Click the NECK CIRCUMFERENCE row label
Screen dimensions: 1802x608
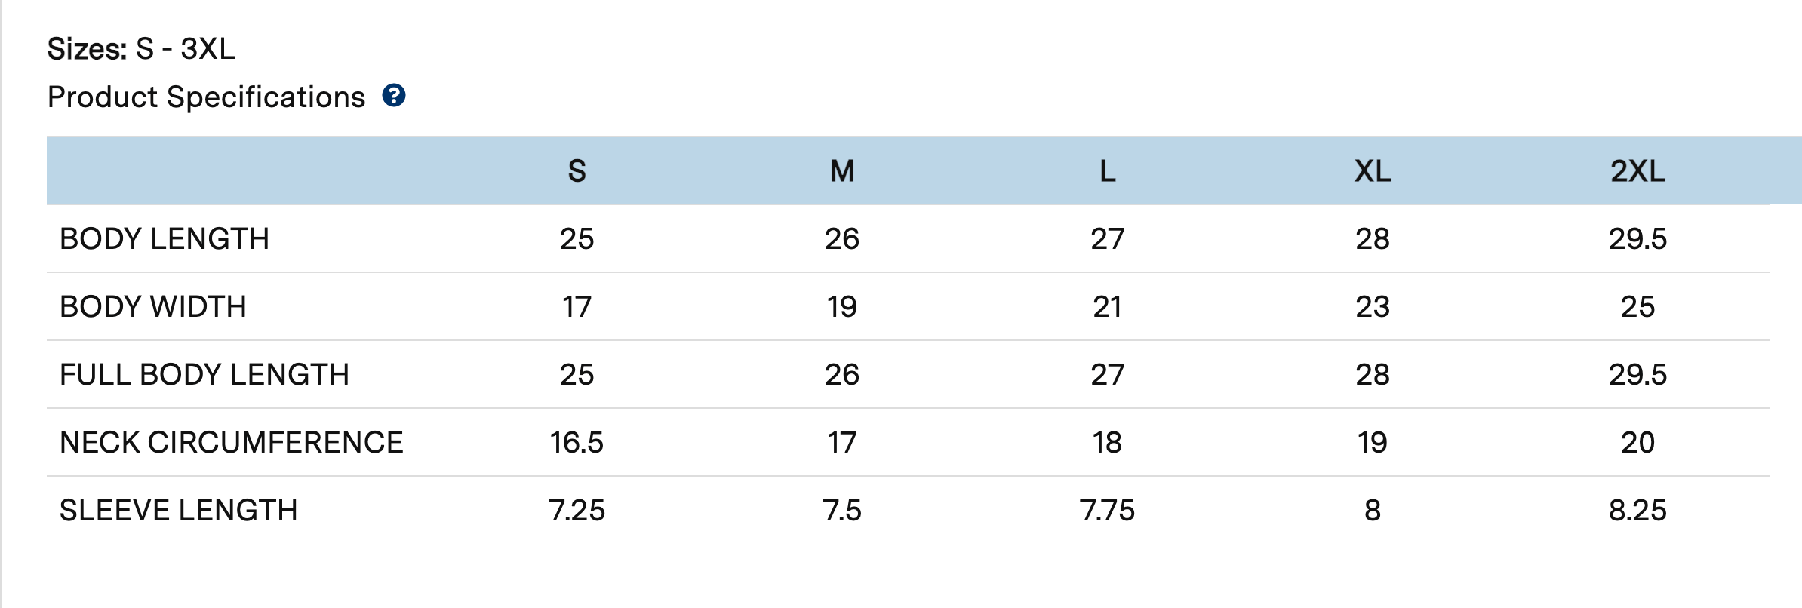(x=232, y=443)
